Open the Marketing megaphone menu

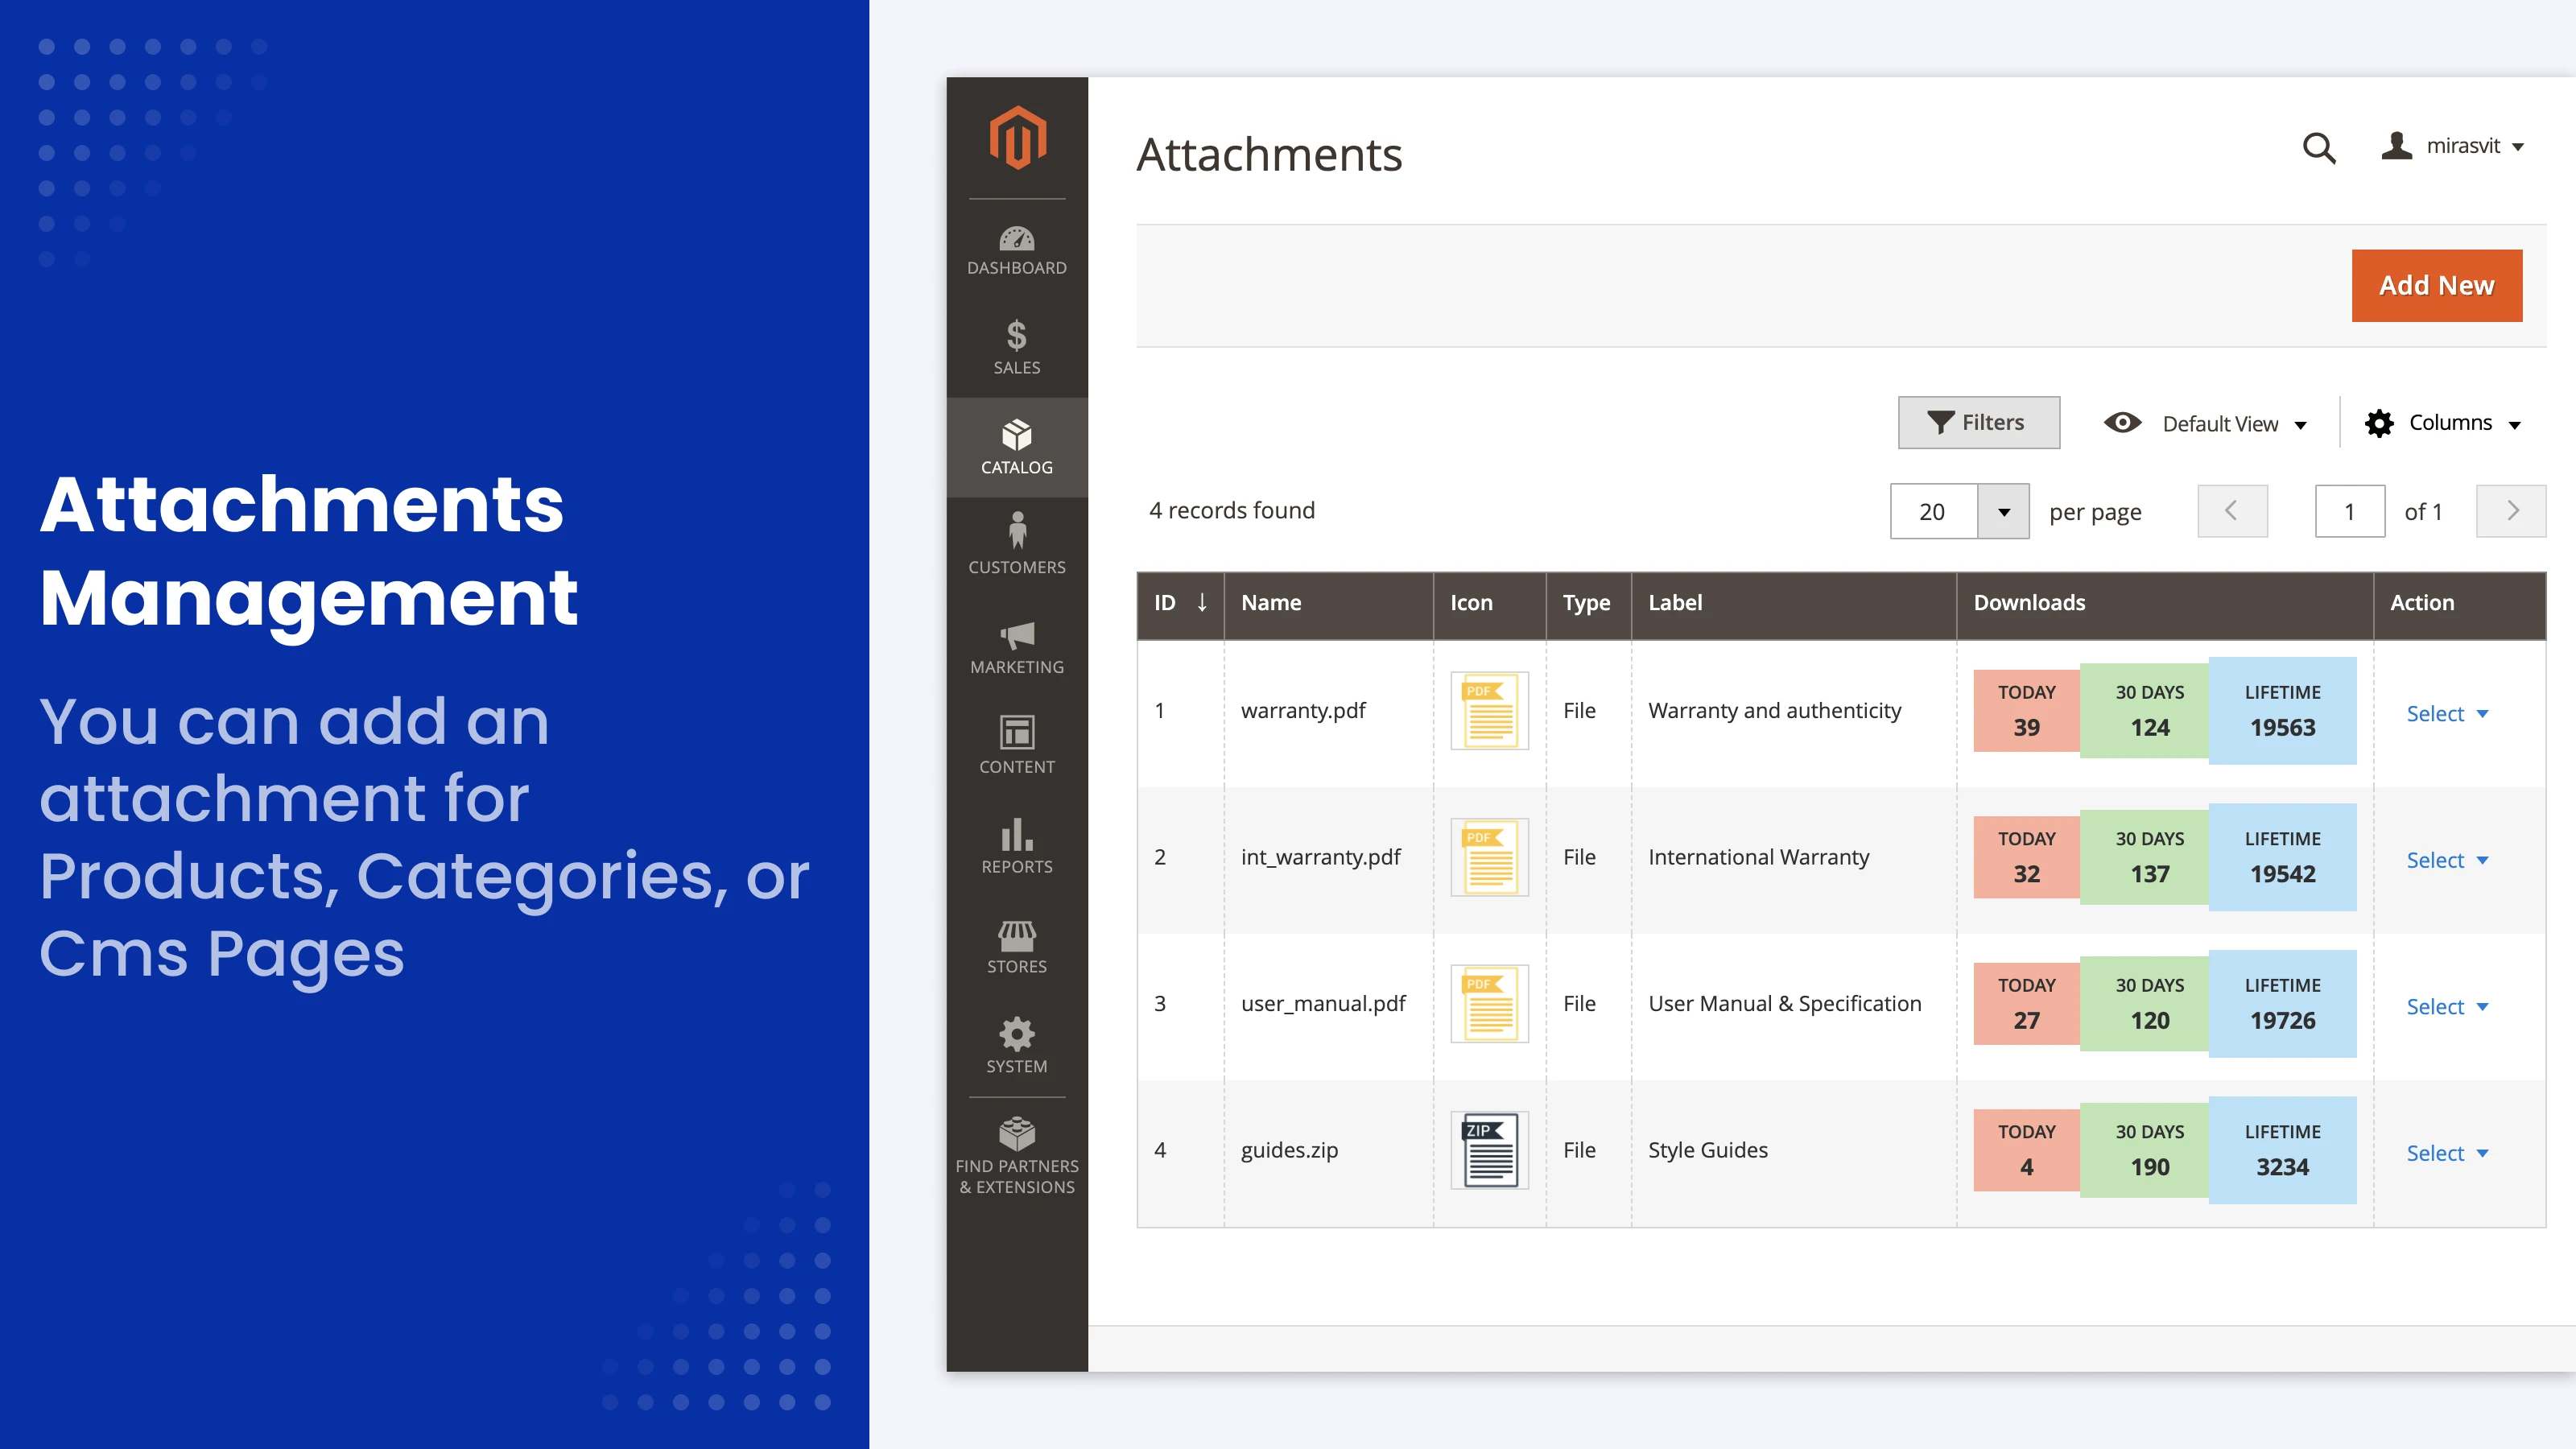(1017, 647)
